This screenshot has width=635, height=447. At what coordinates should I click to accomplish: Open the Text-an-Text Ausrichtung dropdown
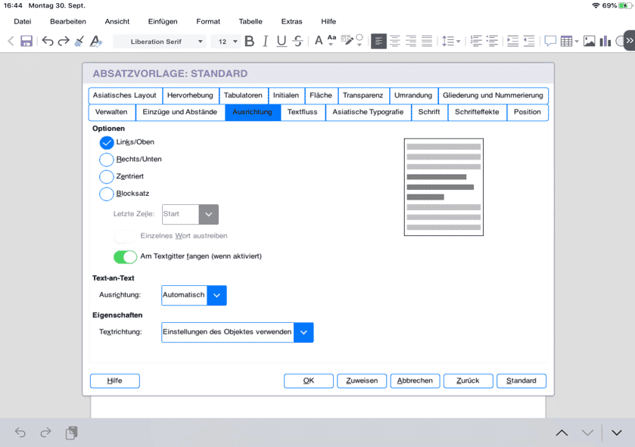point(216,295)
